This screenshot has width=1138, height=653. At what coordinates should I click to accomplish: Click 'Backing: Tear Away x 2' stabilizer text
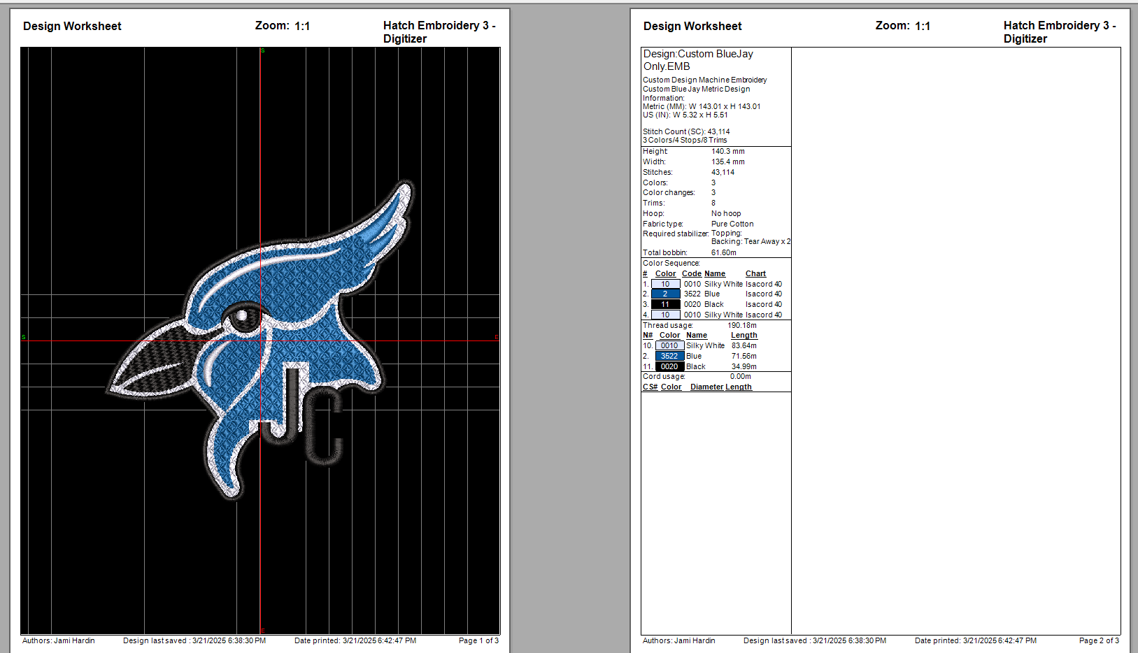[751, 241]
